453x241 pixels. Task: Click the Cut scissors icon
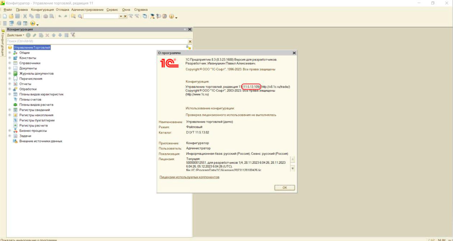(25, 16)
